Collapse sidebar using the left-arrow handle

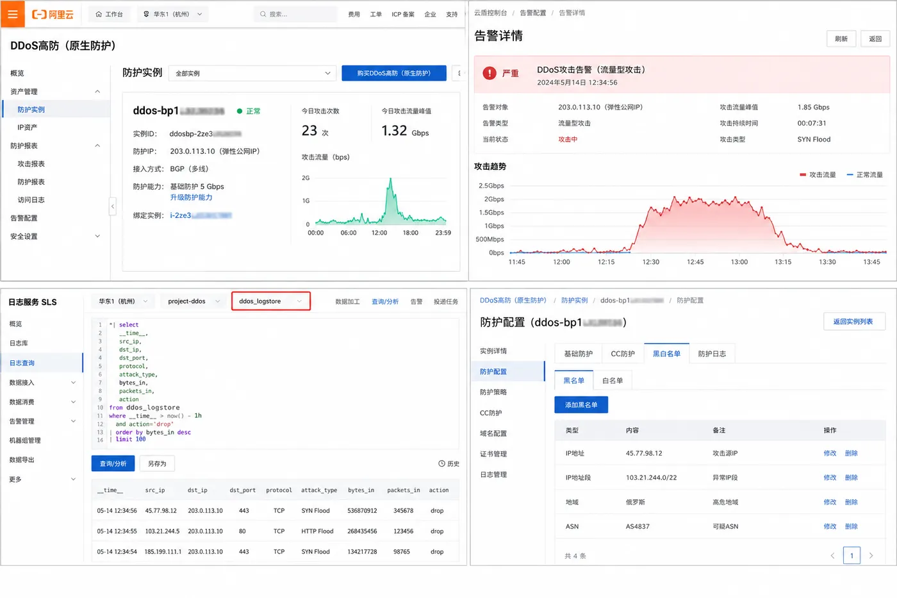113,206
